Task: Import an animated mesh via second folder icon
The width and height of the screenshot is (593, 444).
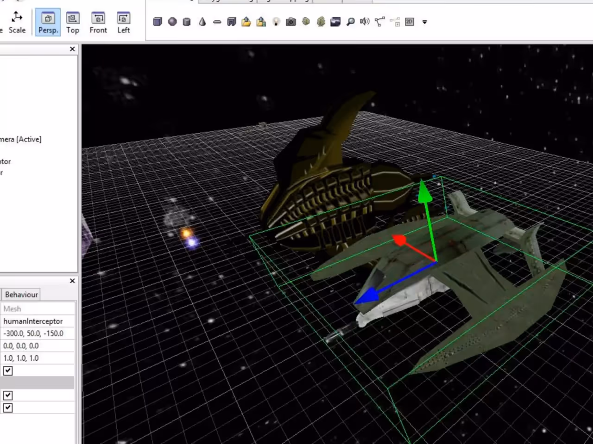Action: tap(261, 21)
